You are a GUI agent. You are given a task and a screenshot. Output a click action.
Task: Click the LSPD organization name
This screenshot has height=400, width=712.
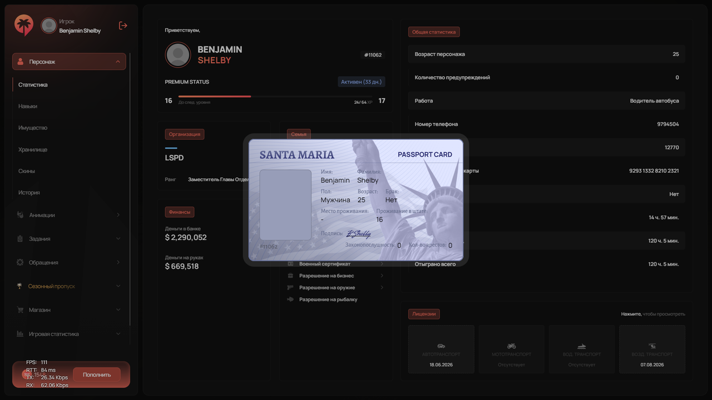coord(174,158)
